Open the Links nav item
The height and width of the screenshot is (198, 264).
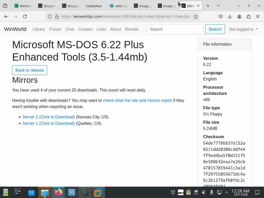101,29
